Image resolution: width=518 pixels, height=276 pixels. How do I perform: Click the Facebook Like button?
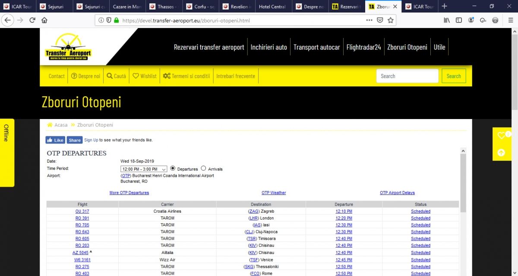[55, 140]
